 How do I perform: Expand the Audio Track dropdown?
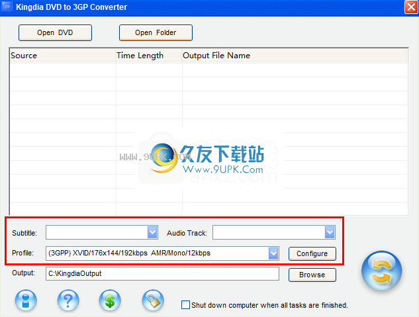click(330, 232)
